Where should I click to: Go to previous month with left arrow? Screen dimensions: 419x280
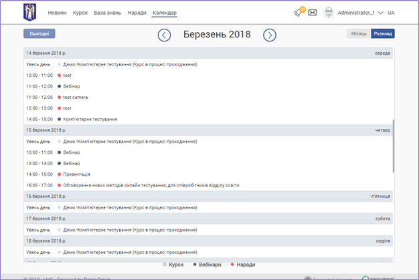click(164, 35)
